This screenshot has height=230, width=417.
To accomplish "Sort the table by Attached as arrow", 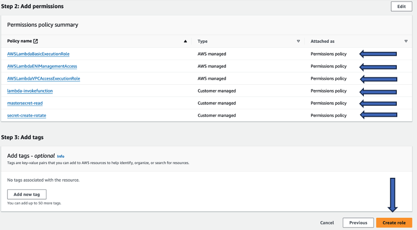I will pos(406,41).
